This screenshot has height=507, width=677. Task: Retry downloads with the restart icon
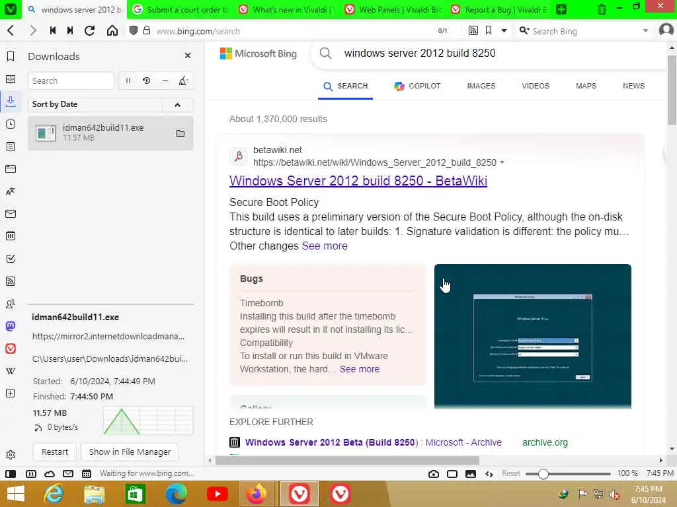(146, 81)
